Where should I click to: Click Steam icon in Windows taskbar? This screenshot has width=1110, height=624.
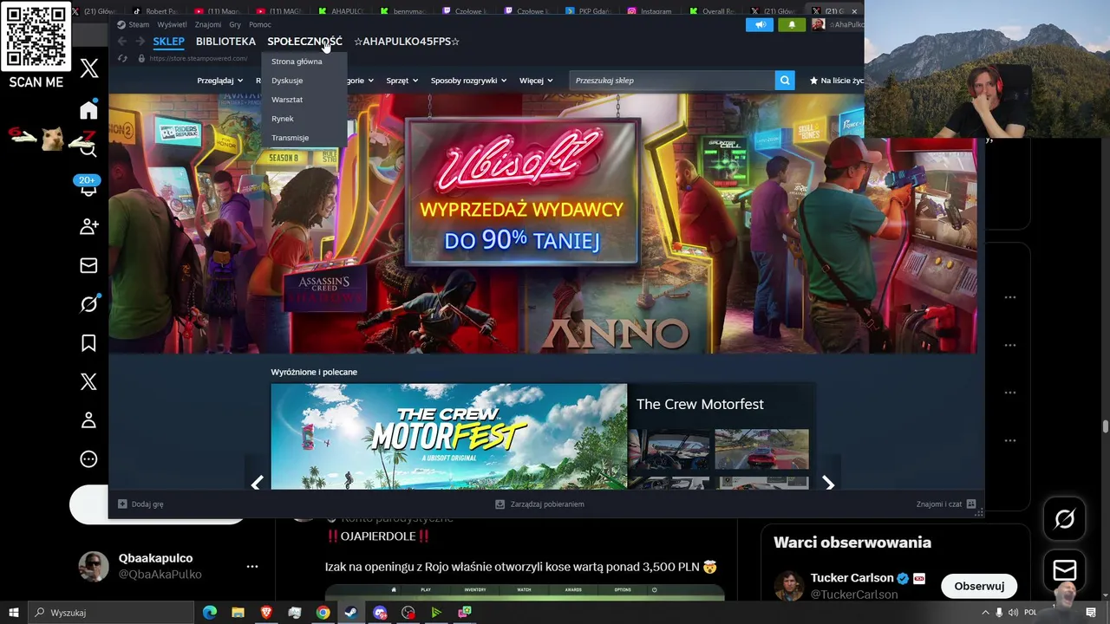[351, 613]
